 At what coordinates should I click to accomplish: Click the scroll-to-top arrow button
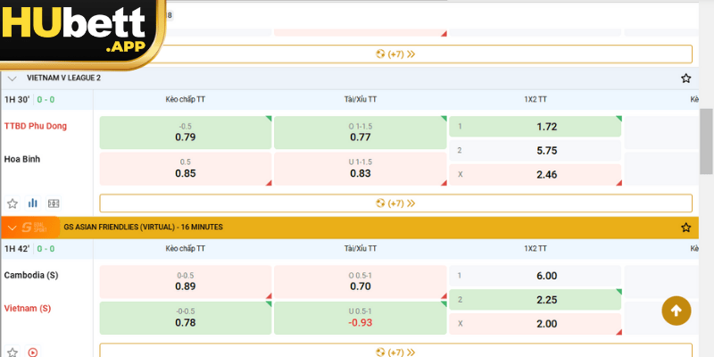(x=676, y=311)
